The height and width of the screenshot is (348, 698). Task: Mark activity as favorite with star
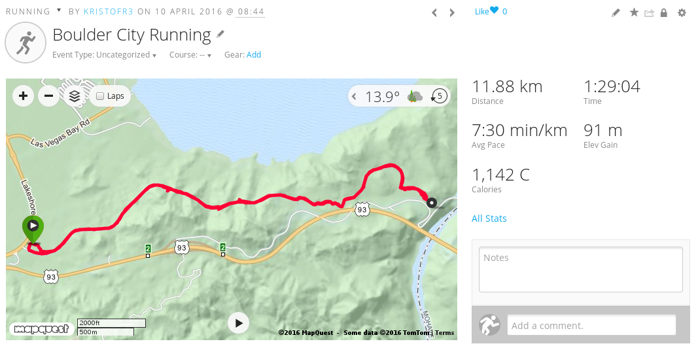(x=634, y=12)
